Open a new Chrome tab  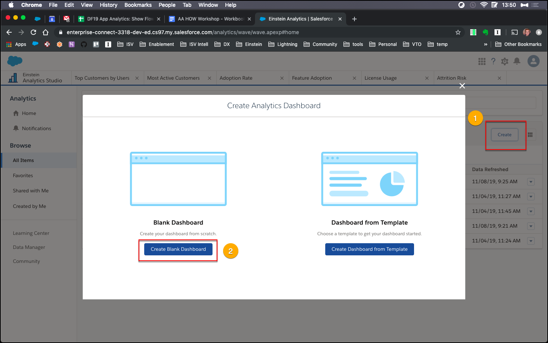(354, 19)
